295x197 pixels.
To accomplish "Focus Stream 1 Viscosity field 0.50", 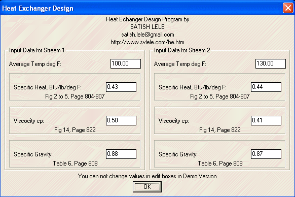I will pyautogui.click(x=121, y=121).
